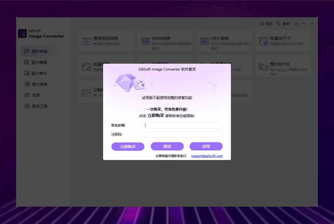The image size is (334, 224).
Task: Click the GiliSoft Image Converter logo icon
Action: [x=22, y=34]
